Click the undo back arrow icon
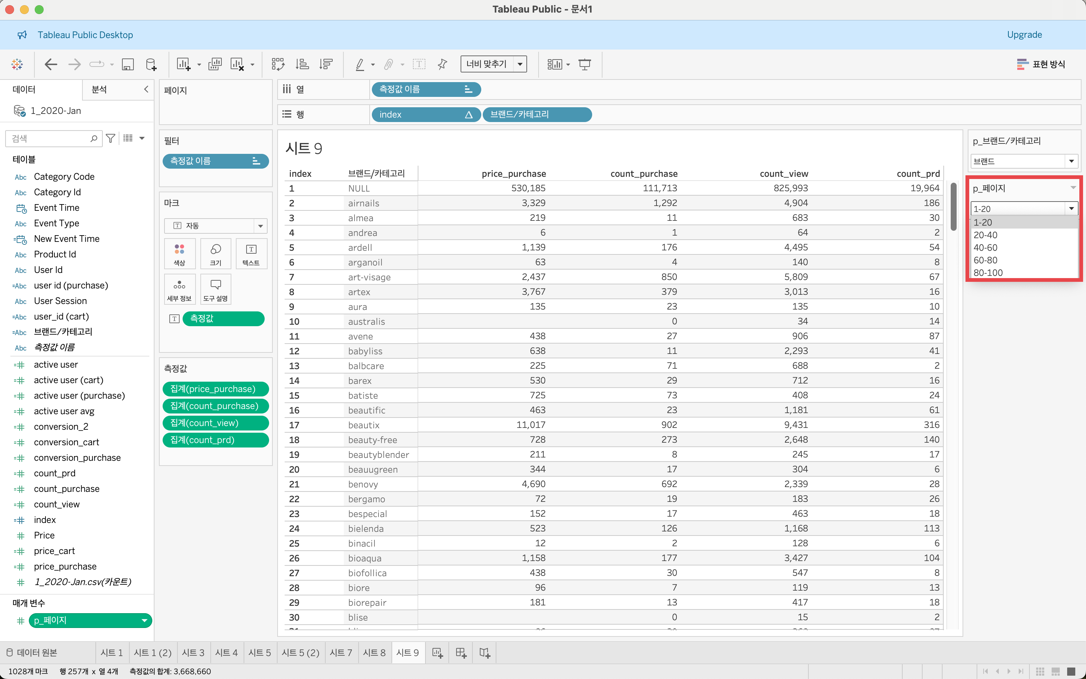Viewport: 1086px width, 679px height. 51,64
